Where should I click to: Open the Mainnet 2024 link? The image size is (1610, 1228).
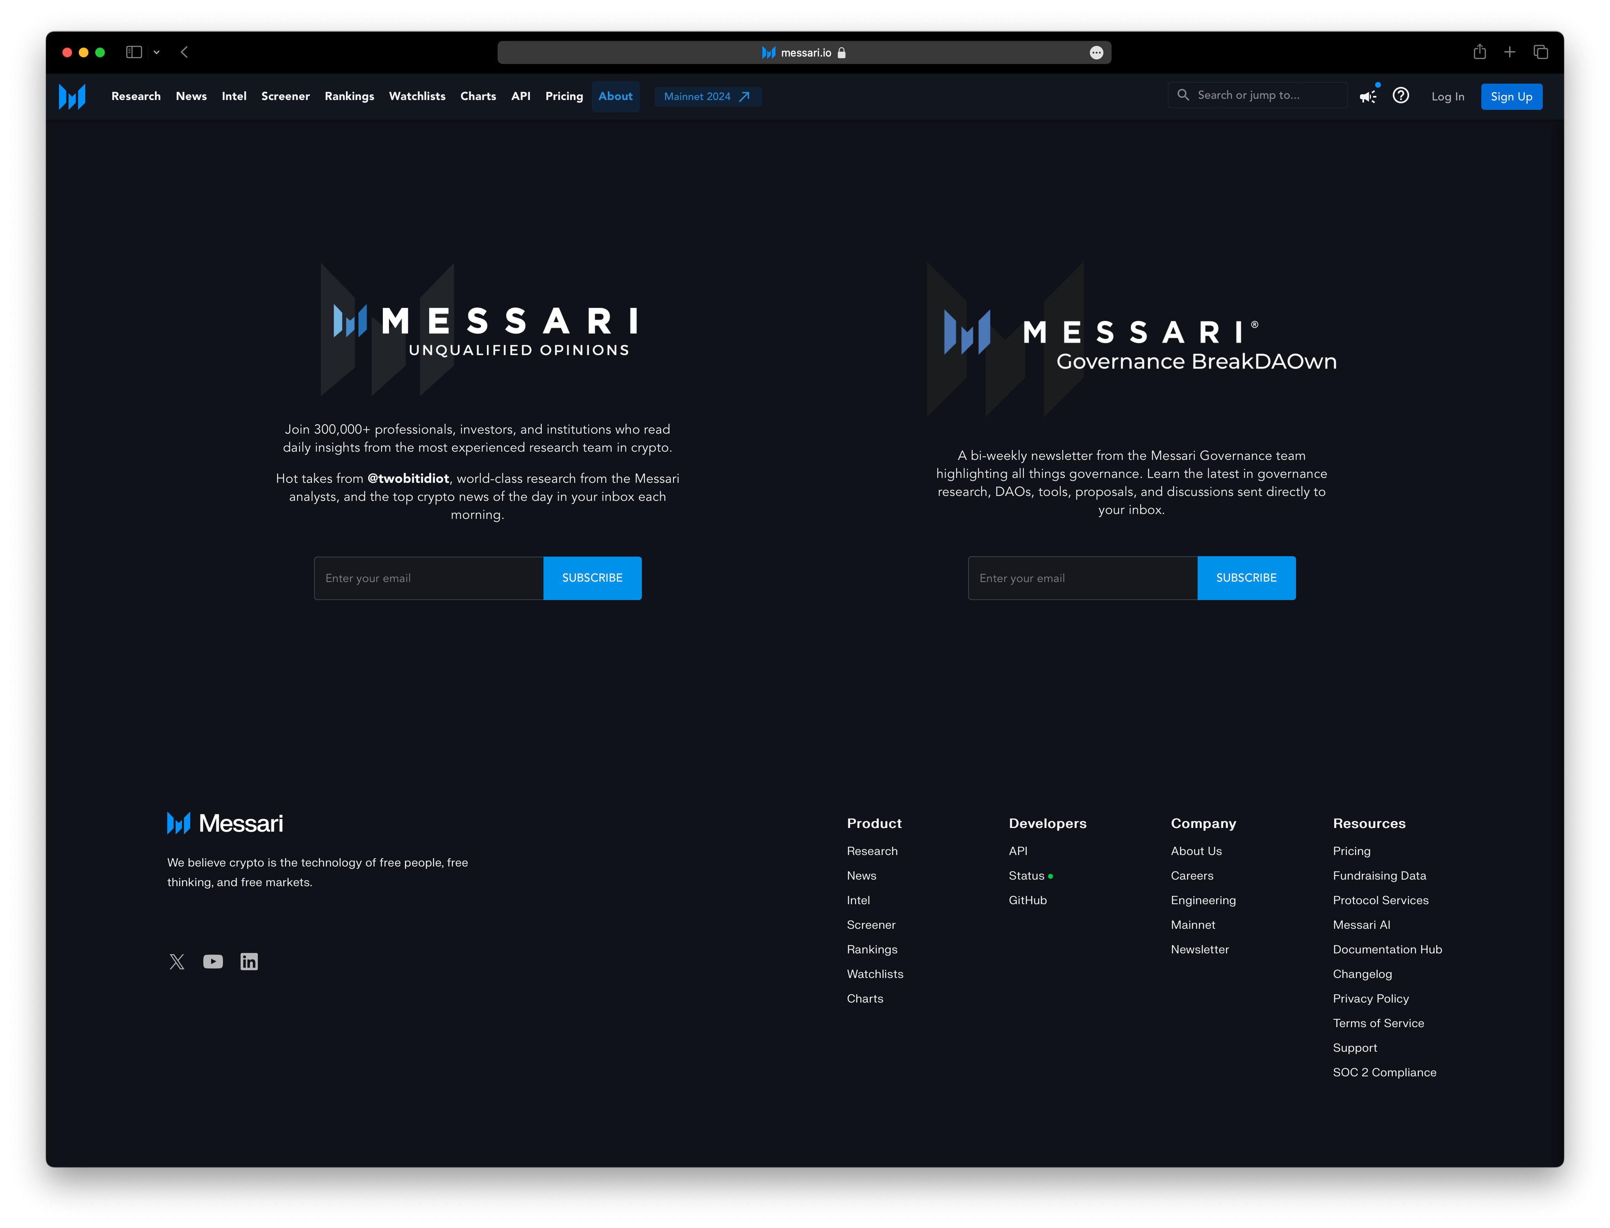(707, 96)
